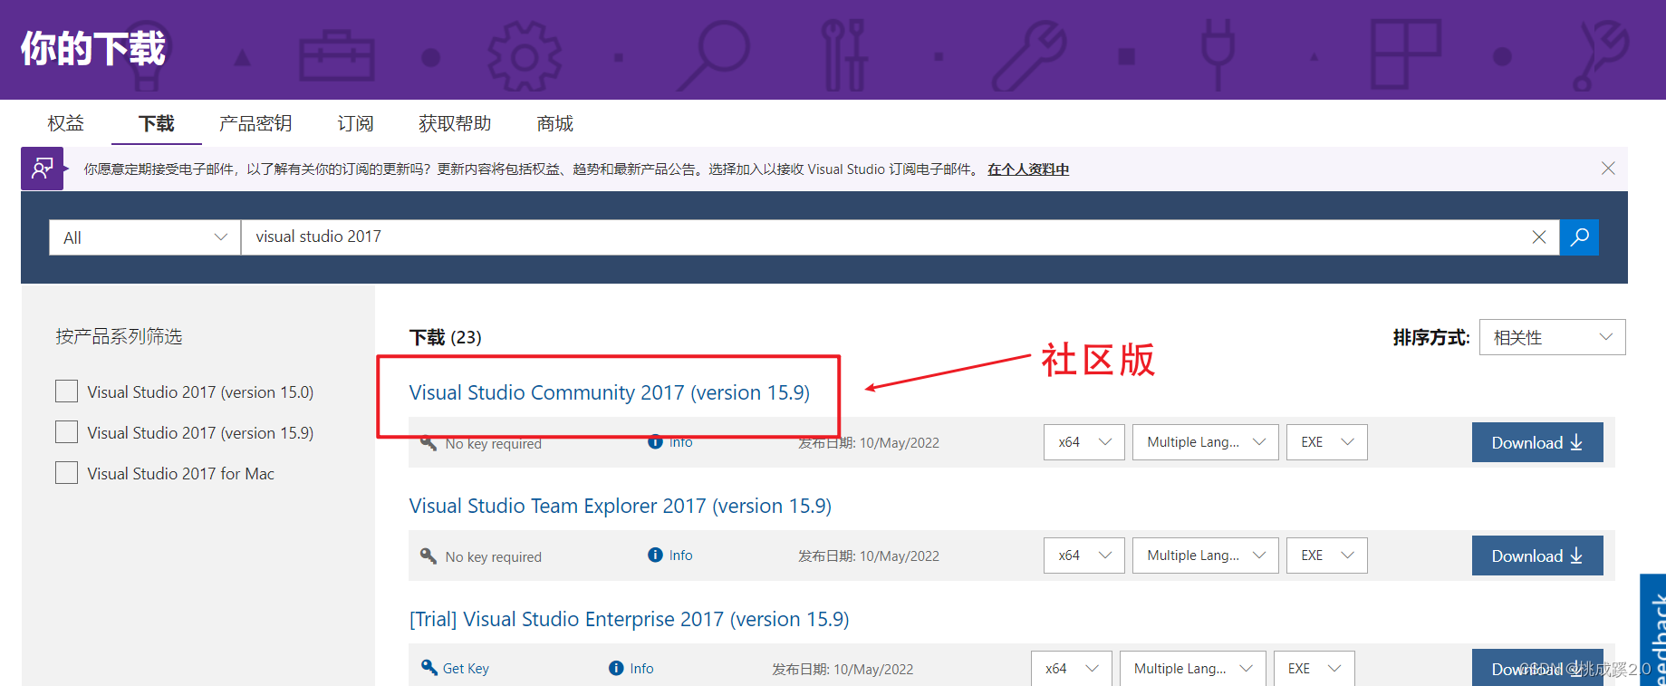Viewport: 1666px width, 686px height.
Task: Open the 获取帮助 tab
Action: [x=455, y=123]
